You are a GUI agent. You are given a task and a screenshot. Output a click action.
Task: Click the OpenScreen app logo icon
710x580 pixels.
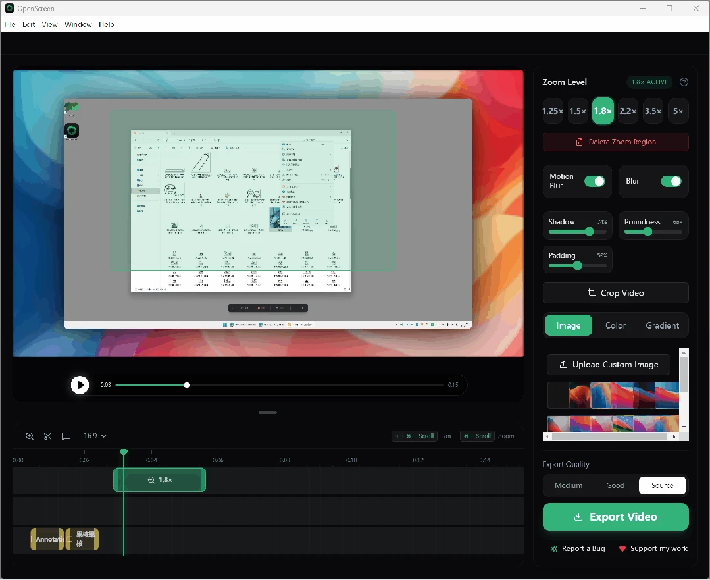[x=9, y=8]
